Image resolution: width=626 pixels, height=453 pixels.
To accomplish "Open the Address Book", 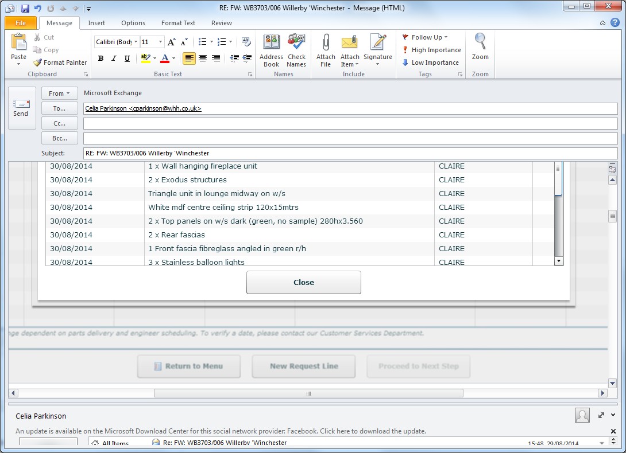I will pos(271,44).
